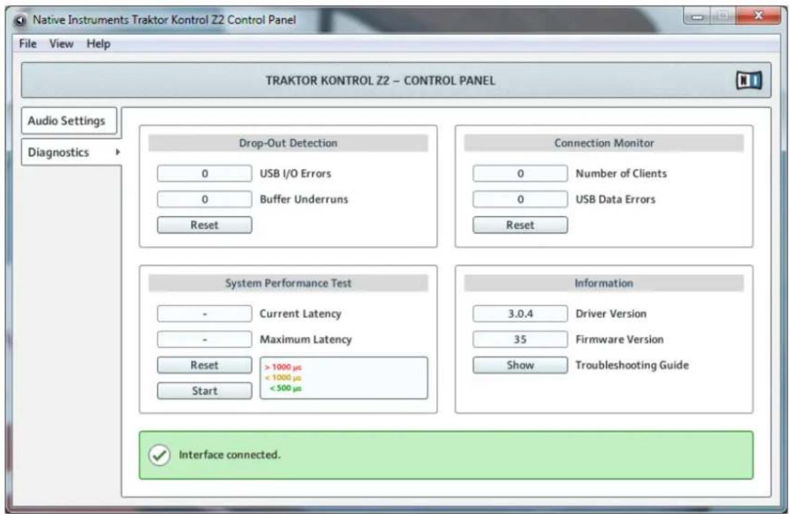Click the Drop-Out Detection section header

tap(288, 143)
